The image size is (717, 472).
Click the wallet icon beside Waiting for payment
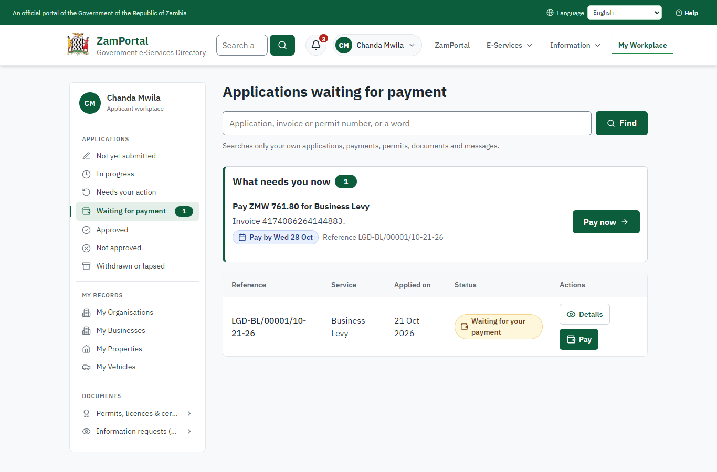click(x=87, y=211)
